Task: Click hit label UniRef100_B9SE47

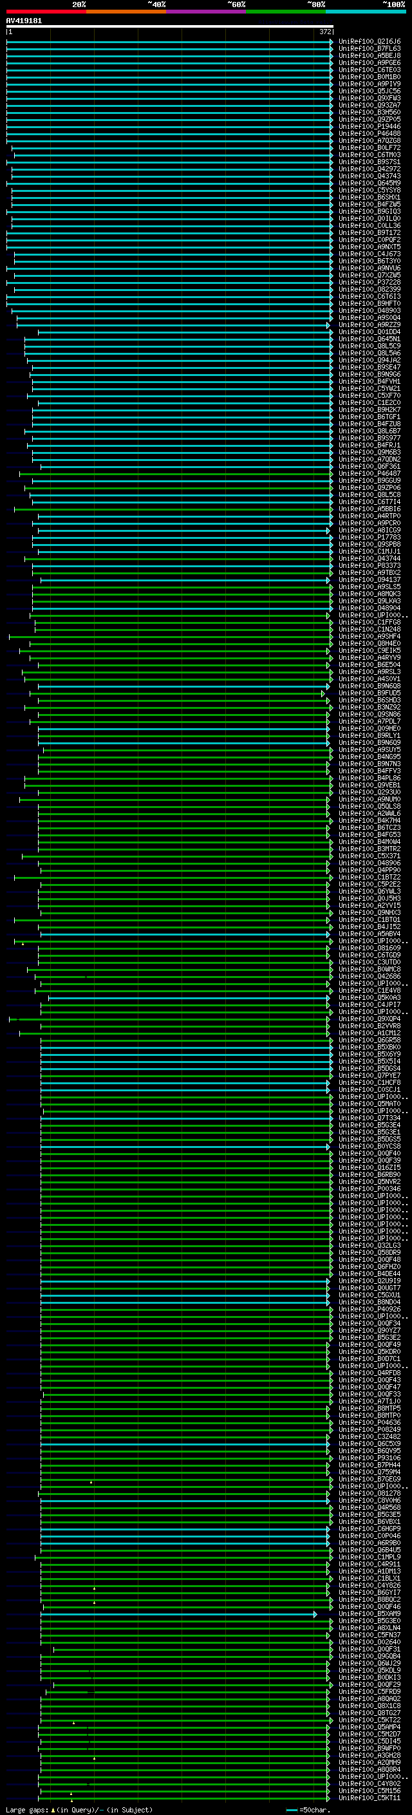Action: click(370, 367)
